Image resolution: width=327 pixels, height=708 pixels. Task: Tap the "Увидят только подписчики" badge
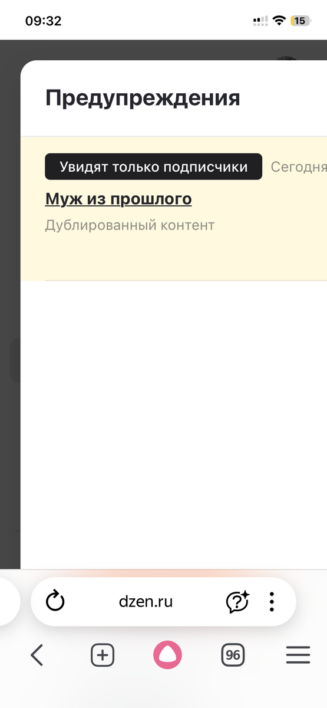(153, 167)
